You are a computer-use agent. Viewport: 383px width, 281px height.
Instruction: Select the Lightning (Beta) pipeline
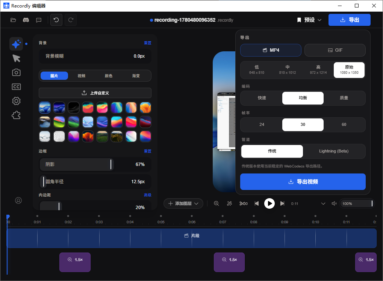tap(334, 151)
